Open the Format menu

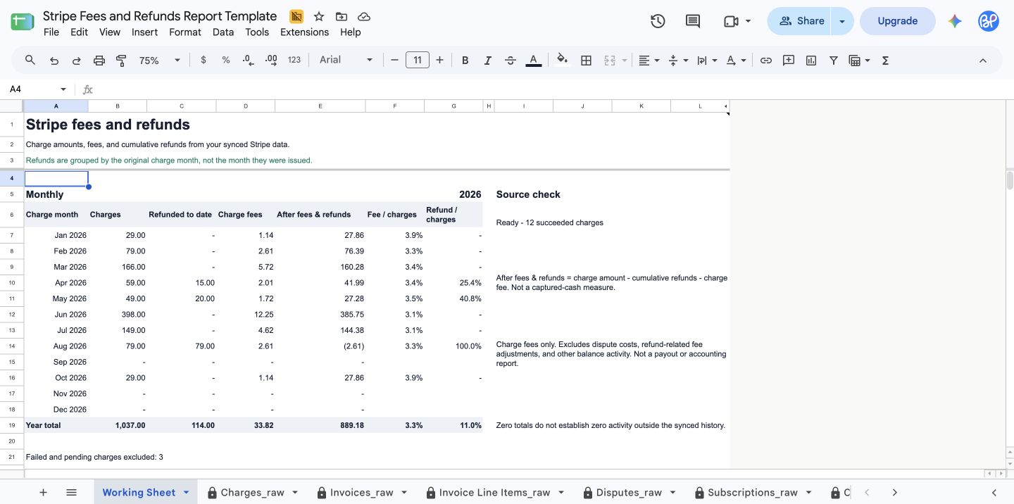click(185, 32)
